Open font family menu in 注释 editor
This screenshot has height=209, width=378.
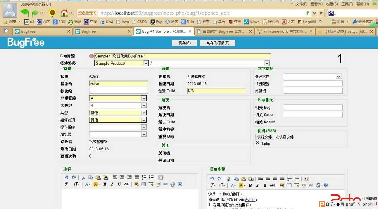coord(67,184)
